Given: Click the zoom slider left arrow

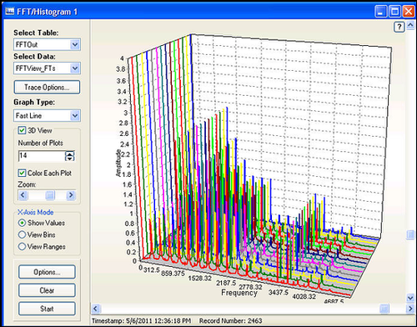Looking at the screenshot, I should 23,195.
